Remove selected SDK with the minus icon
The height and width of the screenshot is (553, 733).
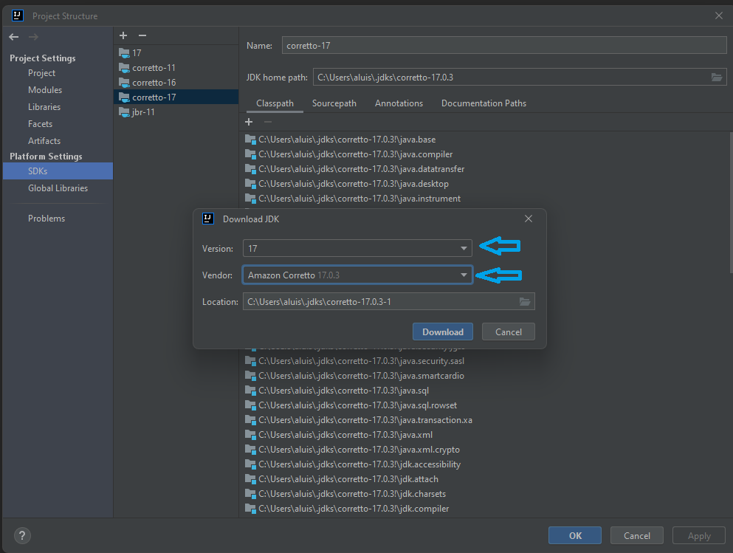pos(142,35)
